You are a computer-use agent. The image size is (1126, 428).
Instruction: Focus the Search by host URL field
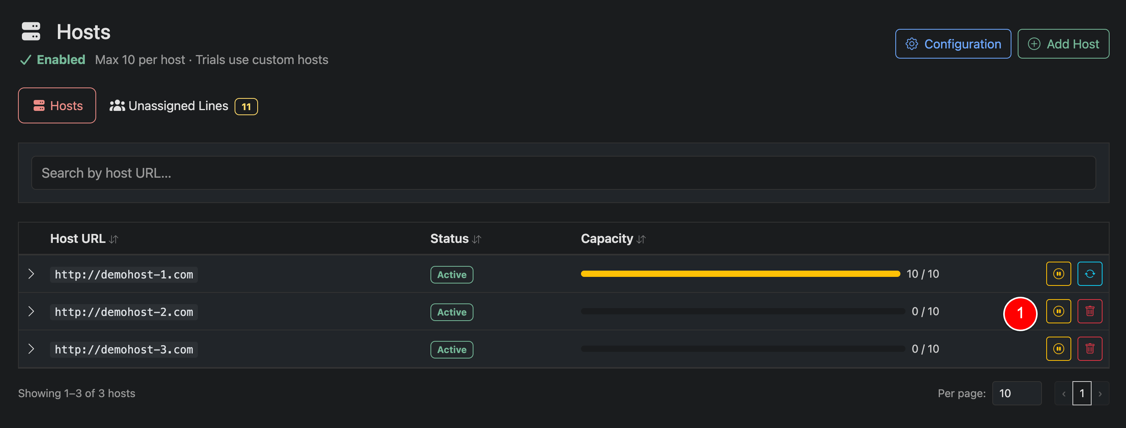point(563,173)
